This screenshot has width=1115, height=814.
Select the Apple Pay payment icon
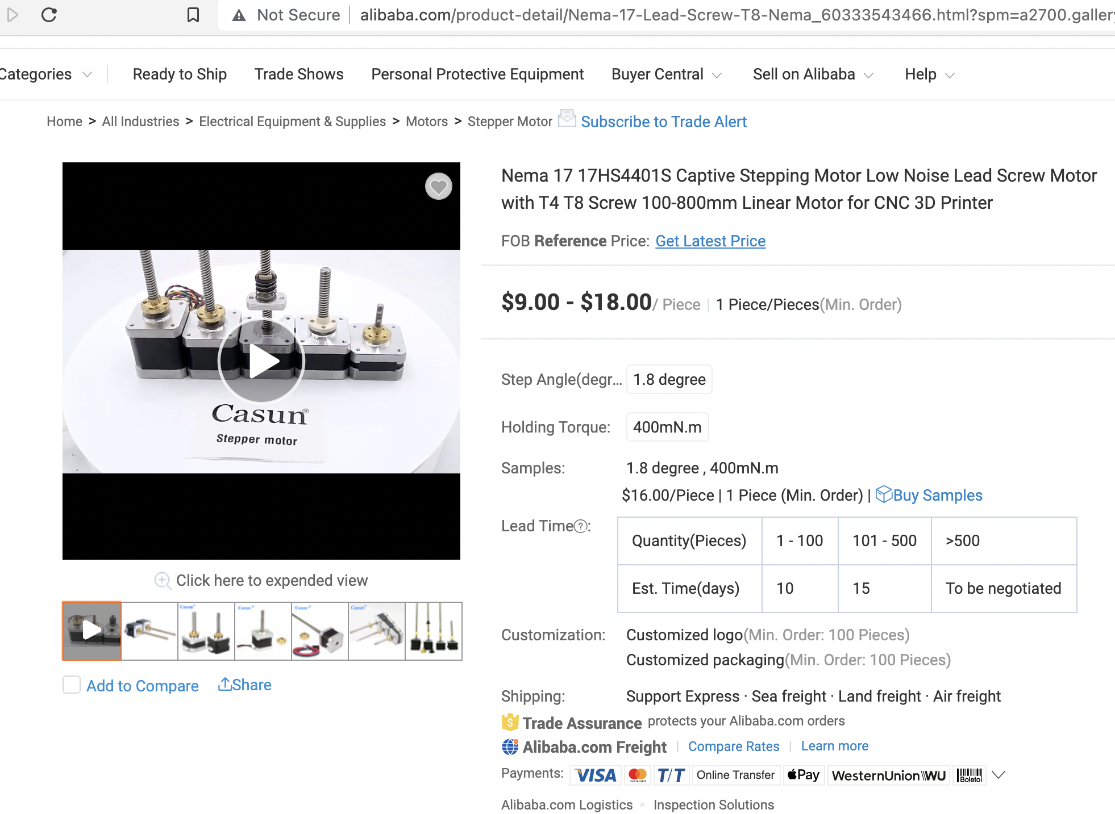click(804, 775)
